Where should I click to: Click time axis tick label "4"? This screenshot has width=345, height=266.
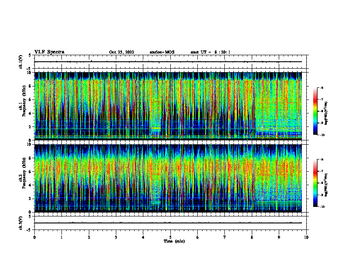tap(143, 237)
